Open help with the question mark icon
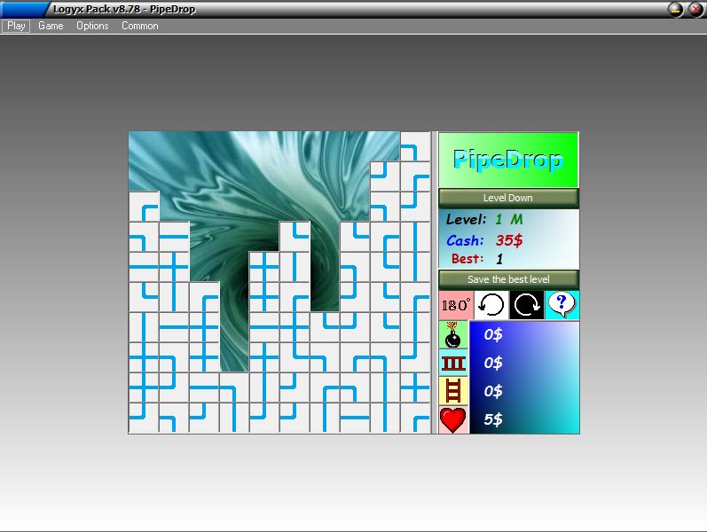 point(562,305)
